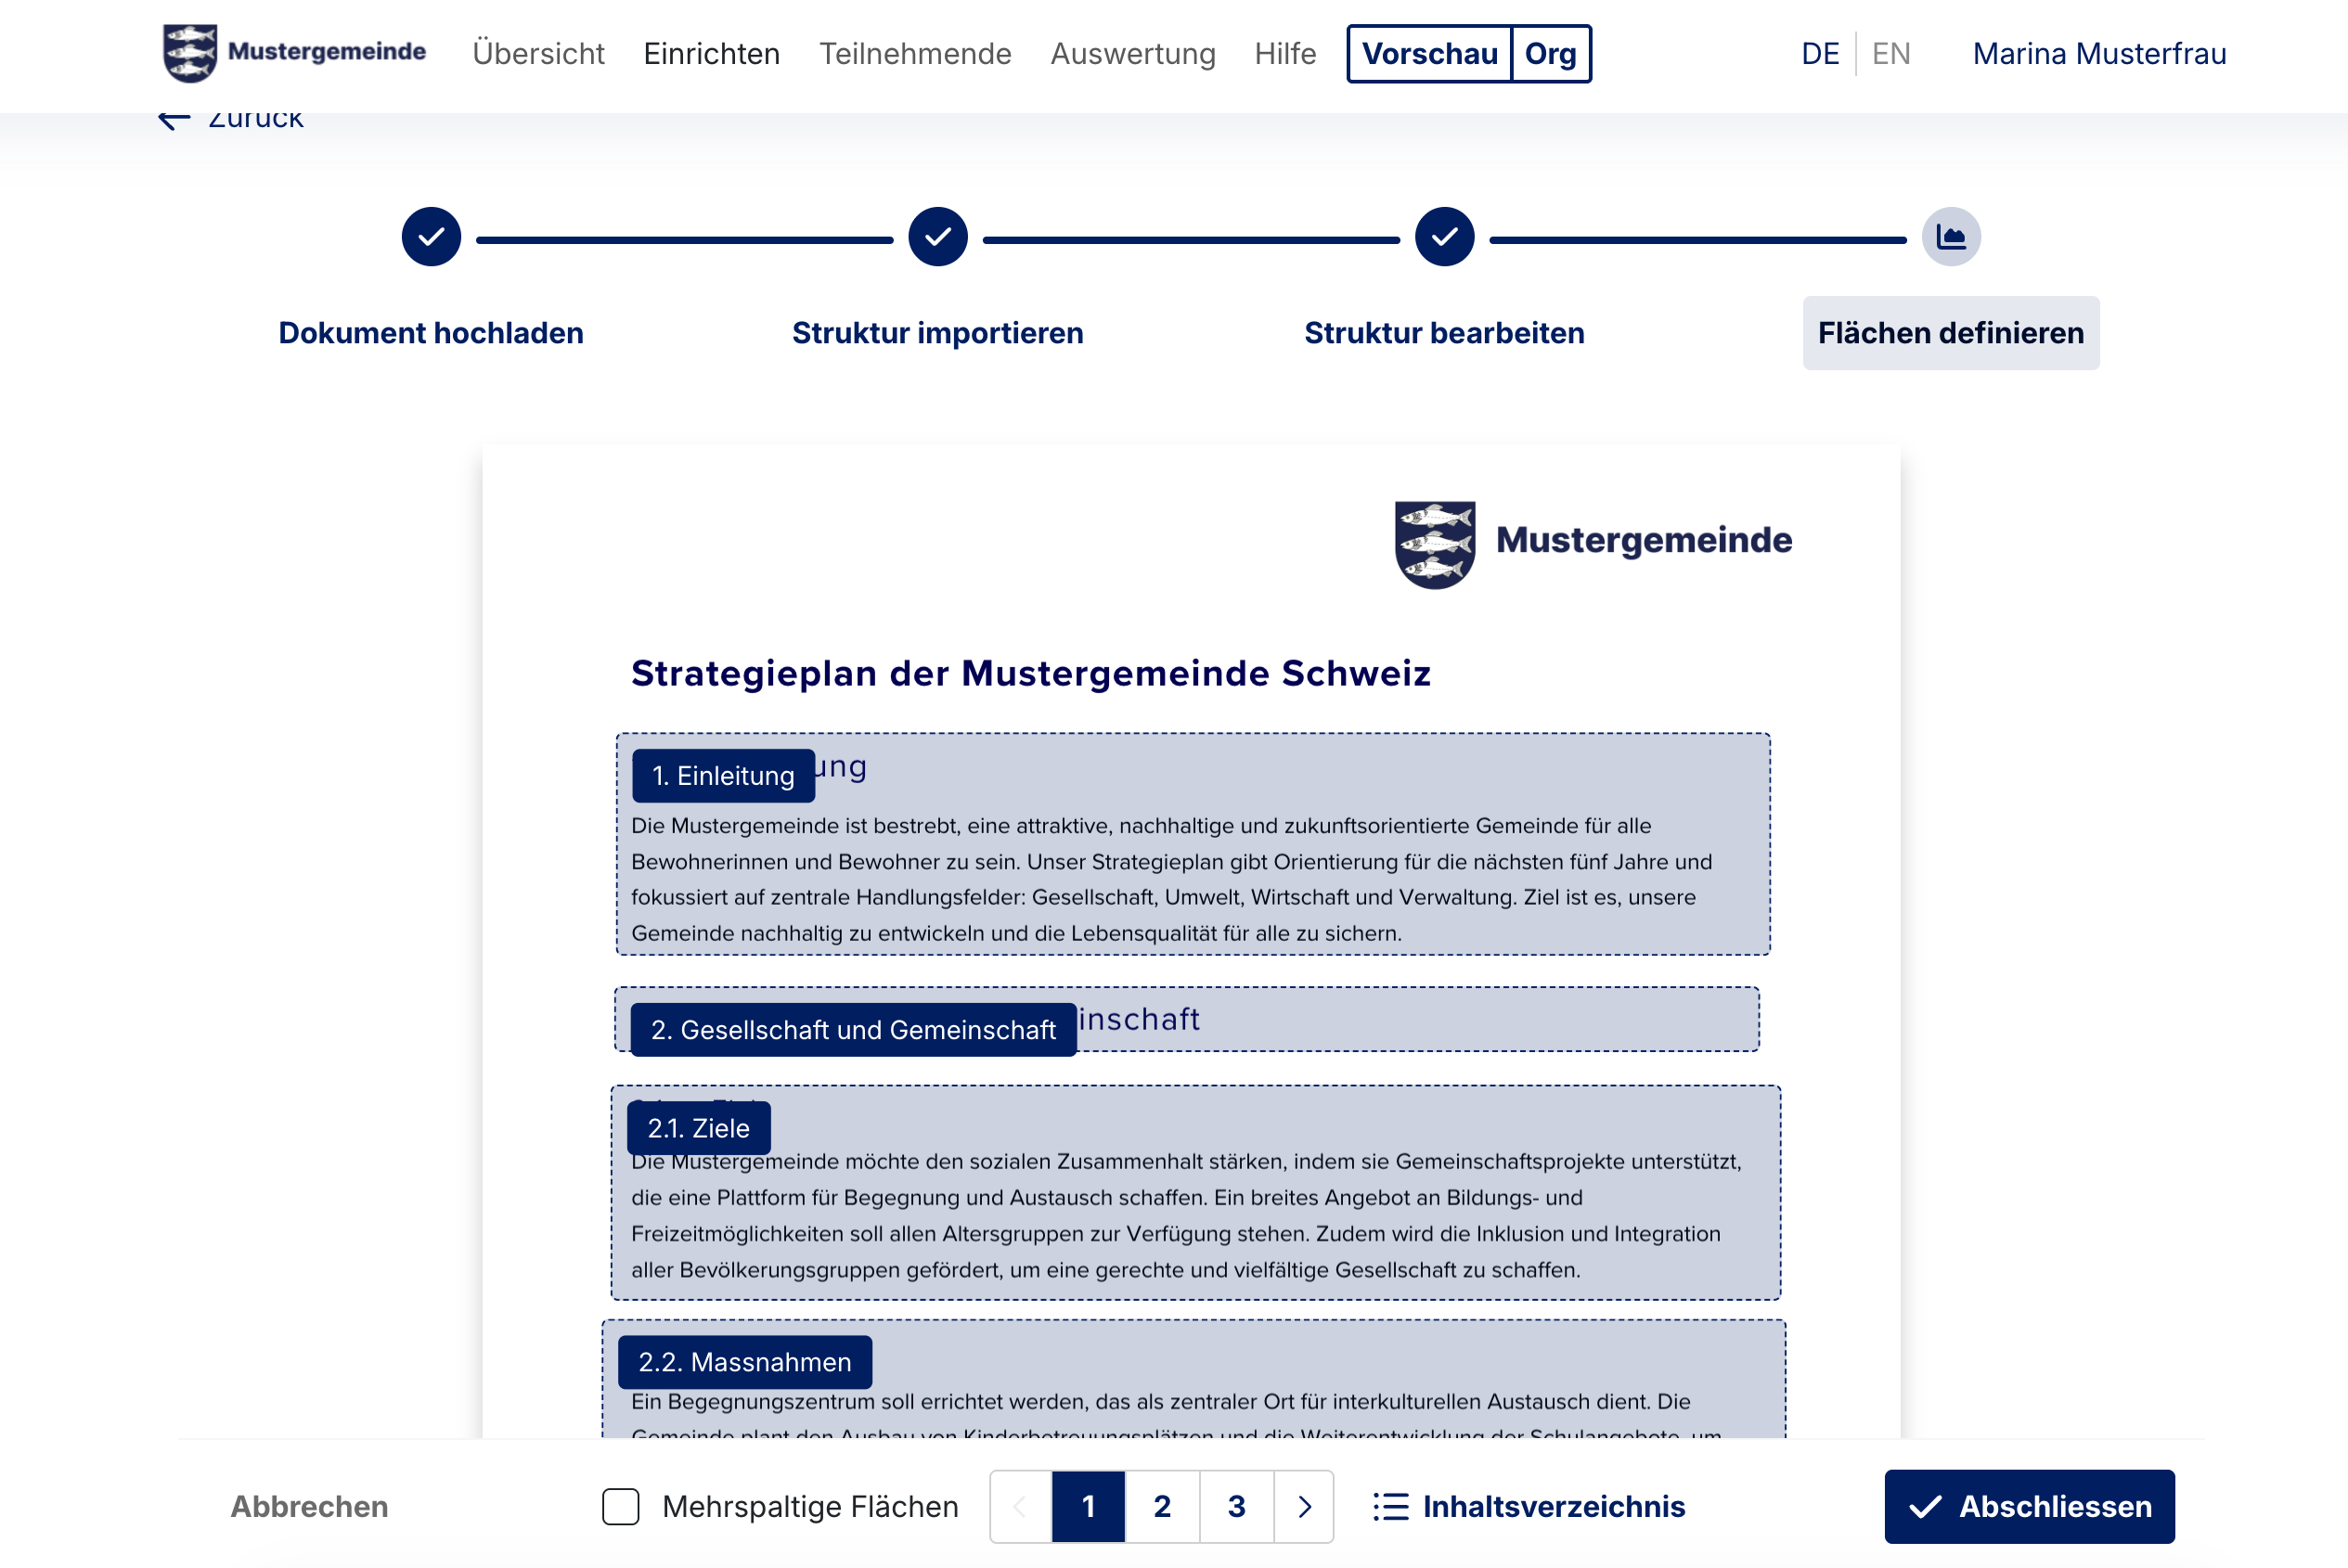Click the back arrow icon

174,119
